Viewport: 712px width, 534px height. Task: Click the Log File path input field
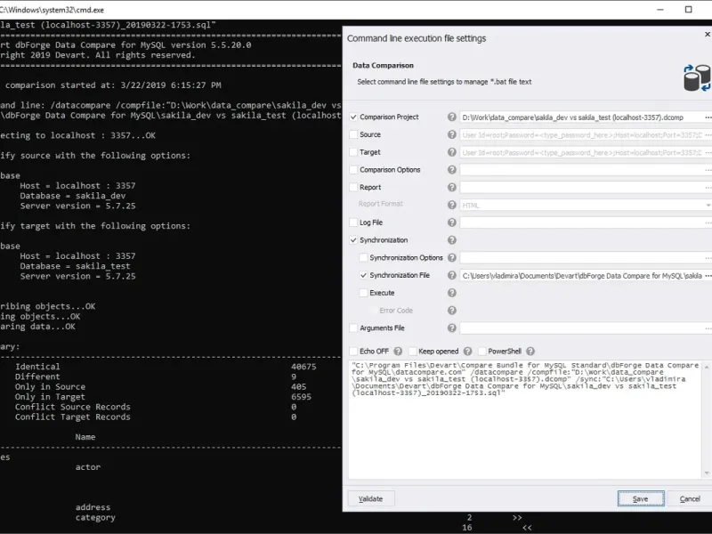[582, 222]
